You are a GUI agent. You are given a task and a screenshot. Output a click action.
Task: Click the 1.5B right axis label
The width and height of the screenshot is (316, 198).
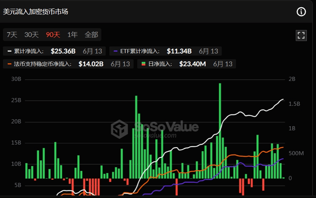tap(294, 104)
